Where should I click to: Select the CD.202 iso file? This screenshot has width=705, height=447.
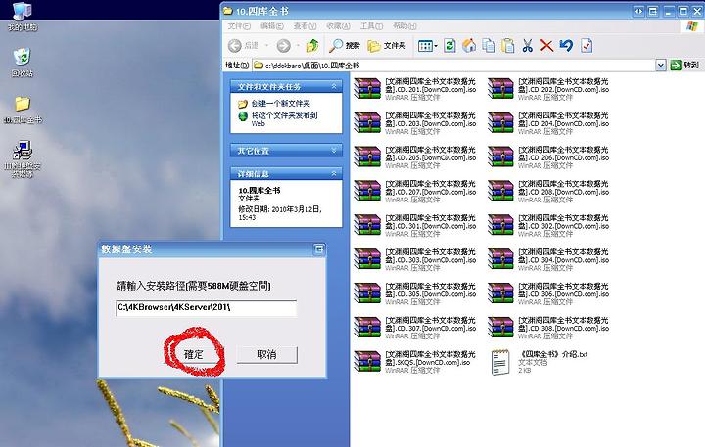(x=548, y=88)
